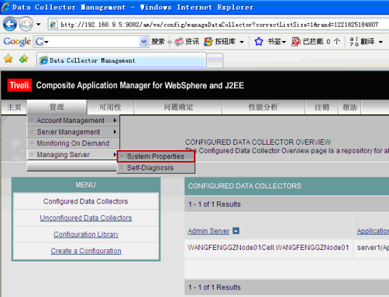Select Self-Diagnosis submenu item
This screenshot has height=297, width=389.
pyautogui.click(x=156, y=168)
